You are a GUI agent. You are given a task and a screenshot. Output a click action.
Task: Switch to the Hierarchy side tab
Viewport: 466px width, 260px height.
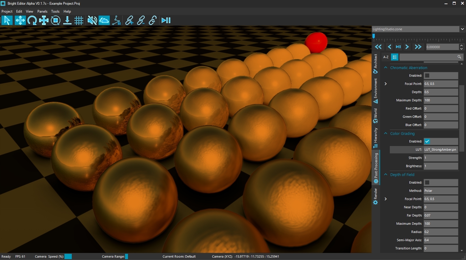[375, 138]
